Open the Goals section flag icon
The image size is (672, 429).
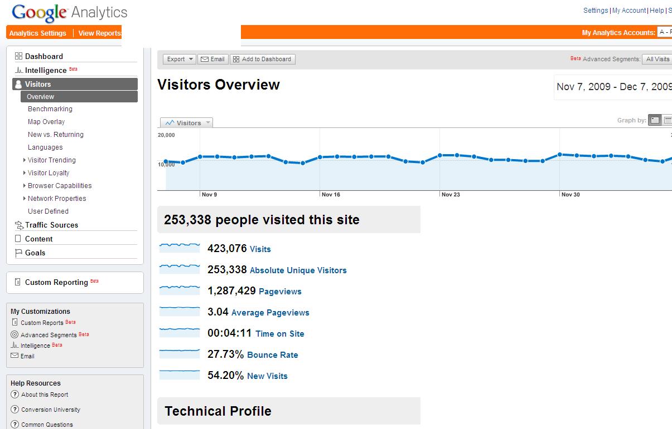18,253
